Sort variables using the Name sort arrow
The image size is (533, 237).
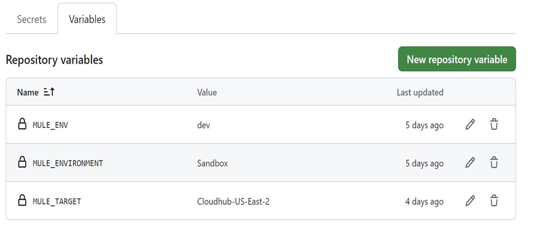[x=49, y=92]
